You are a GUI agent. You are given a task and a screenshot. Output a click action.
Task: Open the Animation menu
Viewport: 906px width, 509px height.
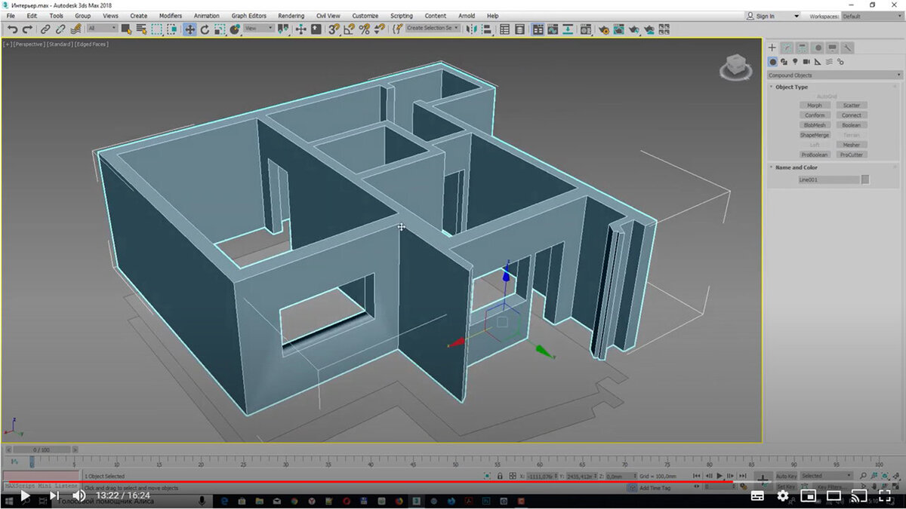[206, 16]
